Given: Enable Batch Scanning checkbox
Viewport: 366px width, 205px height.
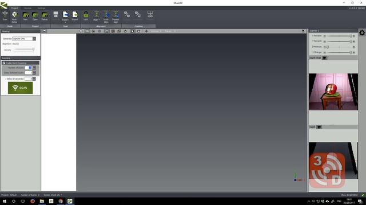Looking at the screenshot, I should click(x=4, y=63).
